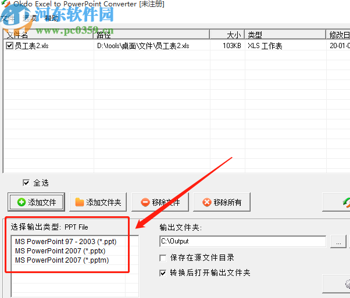The image size is (350, 298).
Task: Sort list by 类型 column header
Action: point(285,35)
